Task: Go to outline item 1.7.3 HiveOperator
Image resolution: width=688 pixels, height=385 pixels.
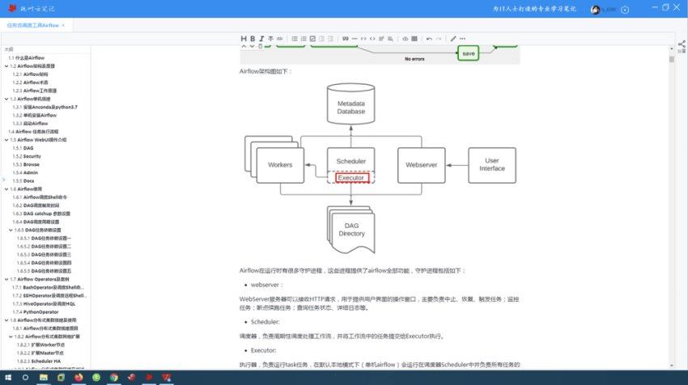Action: pyautogui.click(x=44, y=304)
